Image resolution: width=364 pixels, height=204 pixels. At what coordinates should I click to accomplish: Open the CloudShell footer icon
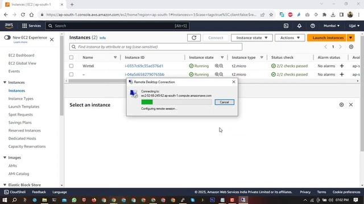coord(6,192)
